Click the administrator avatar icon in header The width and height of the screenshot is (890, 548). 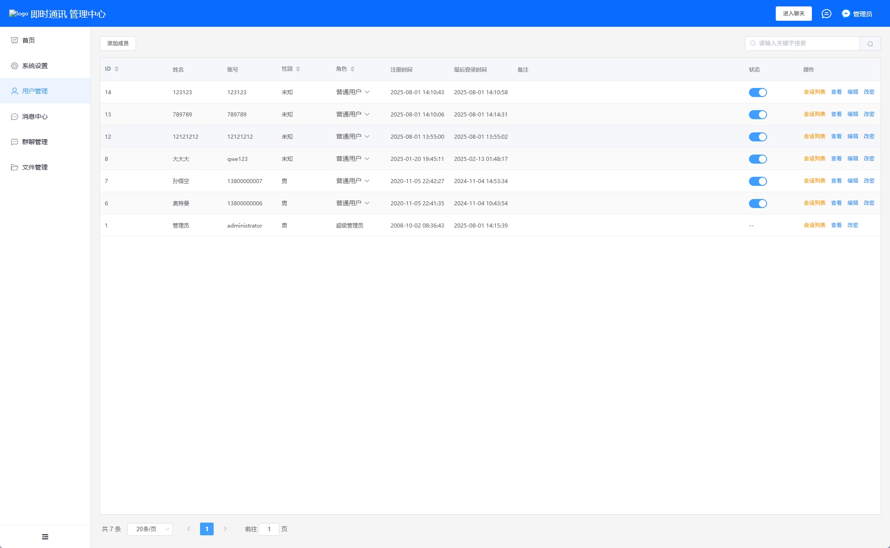click(846, 14)
